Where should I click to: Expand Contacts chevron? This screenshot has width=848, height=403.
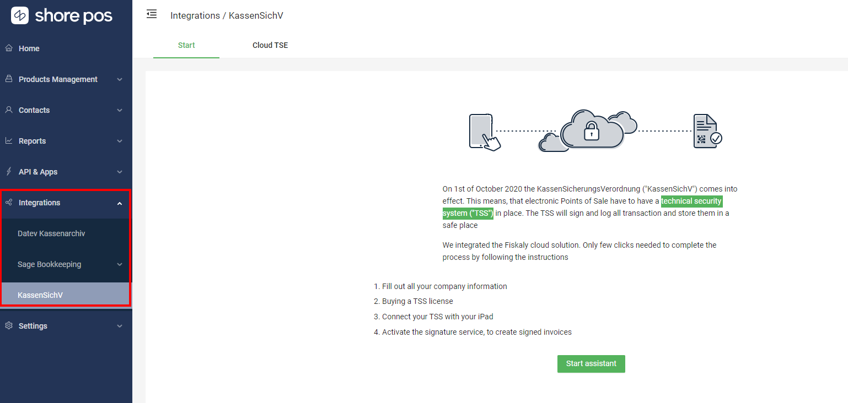pyautogui.click(x=120, y=110)
